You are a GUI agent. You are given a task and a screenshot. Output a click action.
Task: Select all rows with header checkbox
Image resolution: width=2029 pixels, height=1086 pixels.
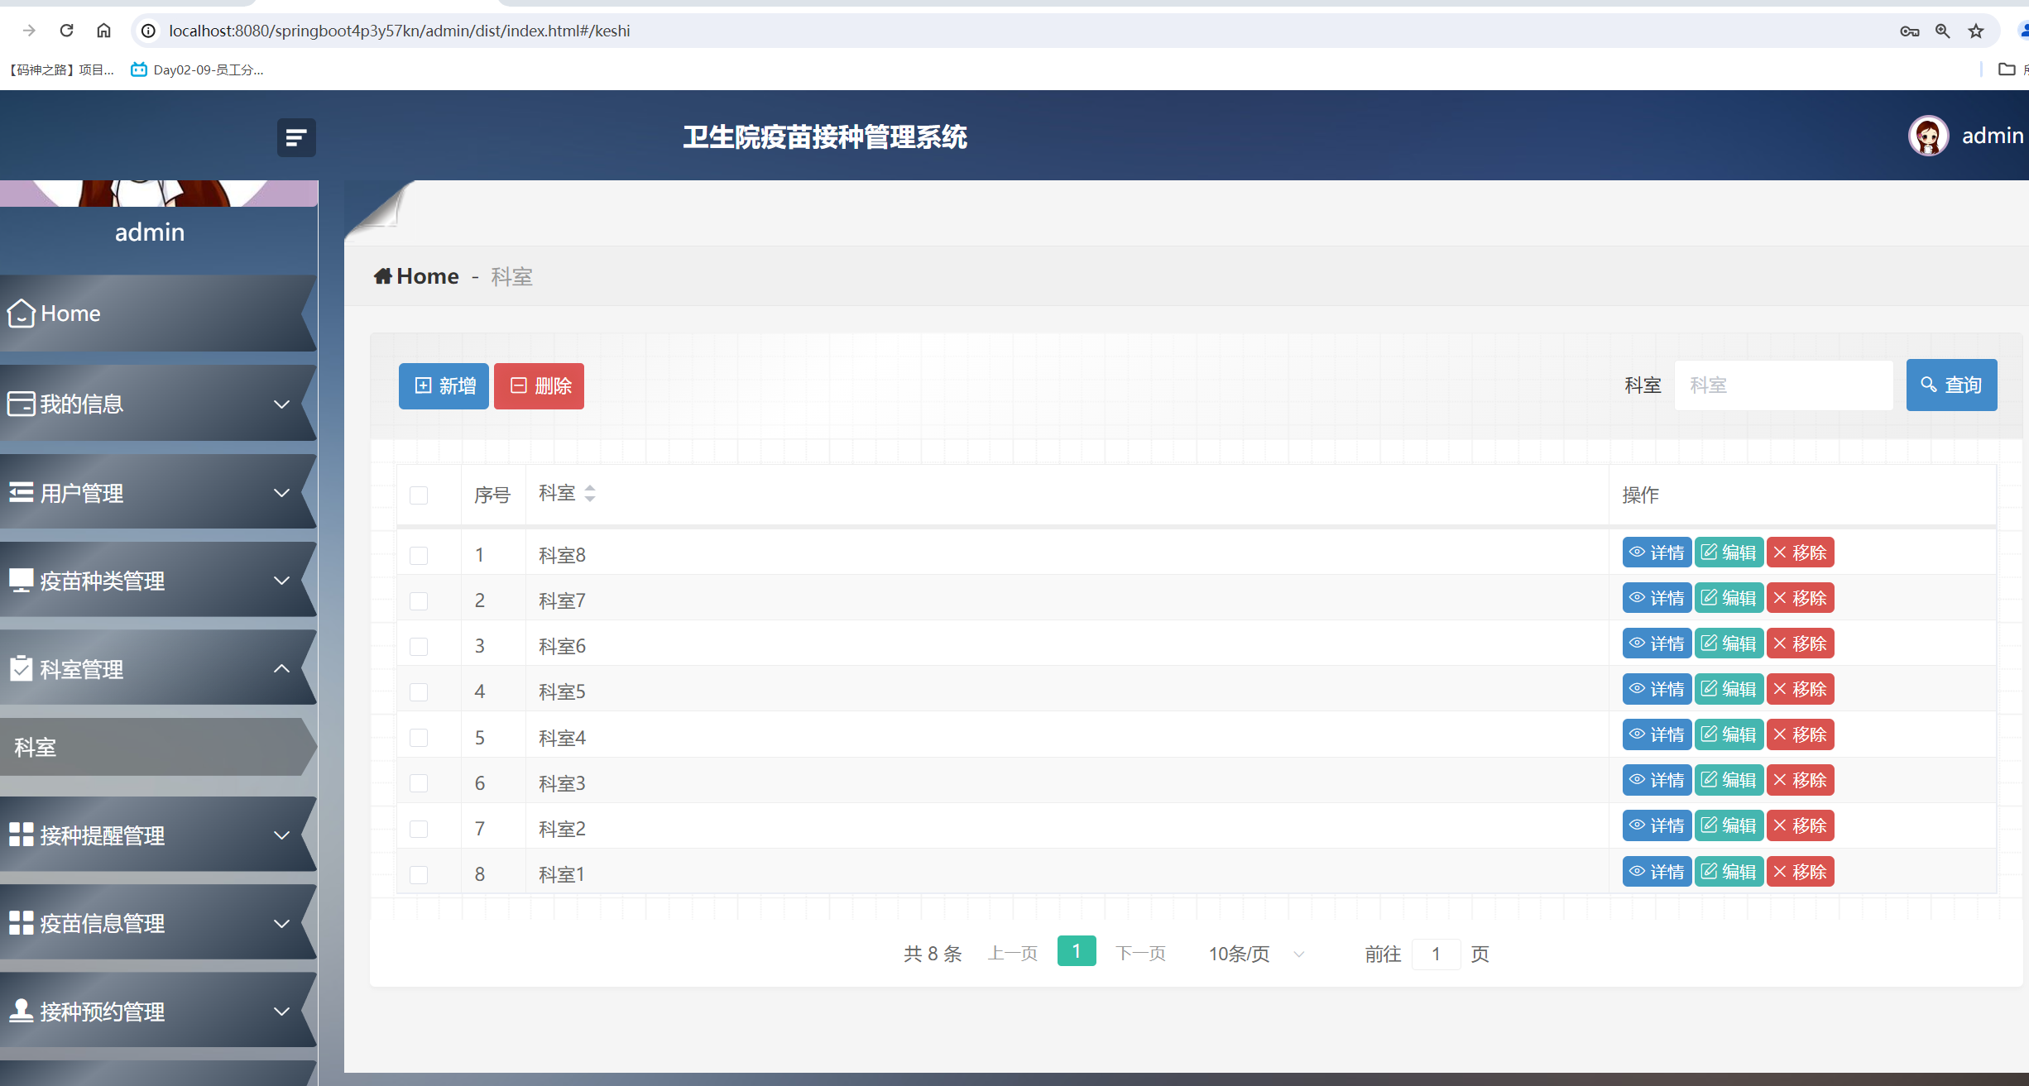pos(419,495)
